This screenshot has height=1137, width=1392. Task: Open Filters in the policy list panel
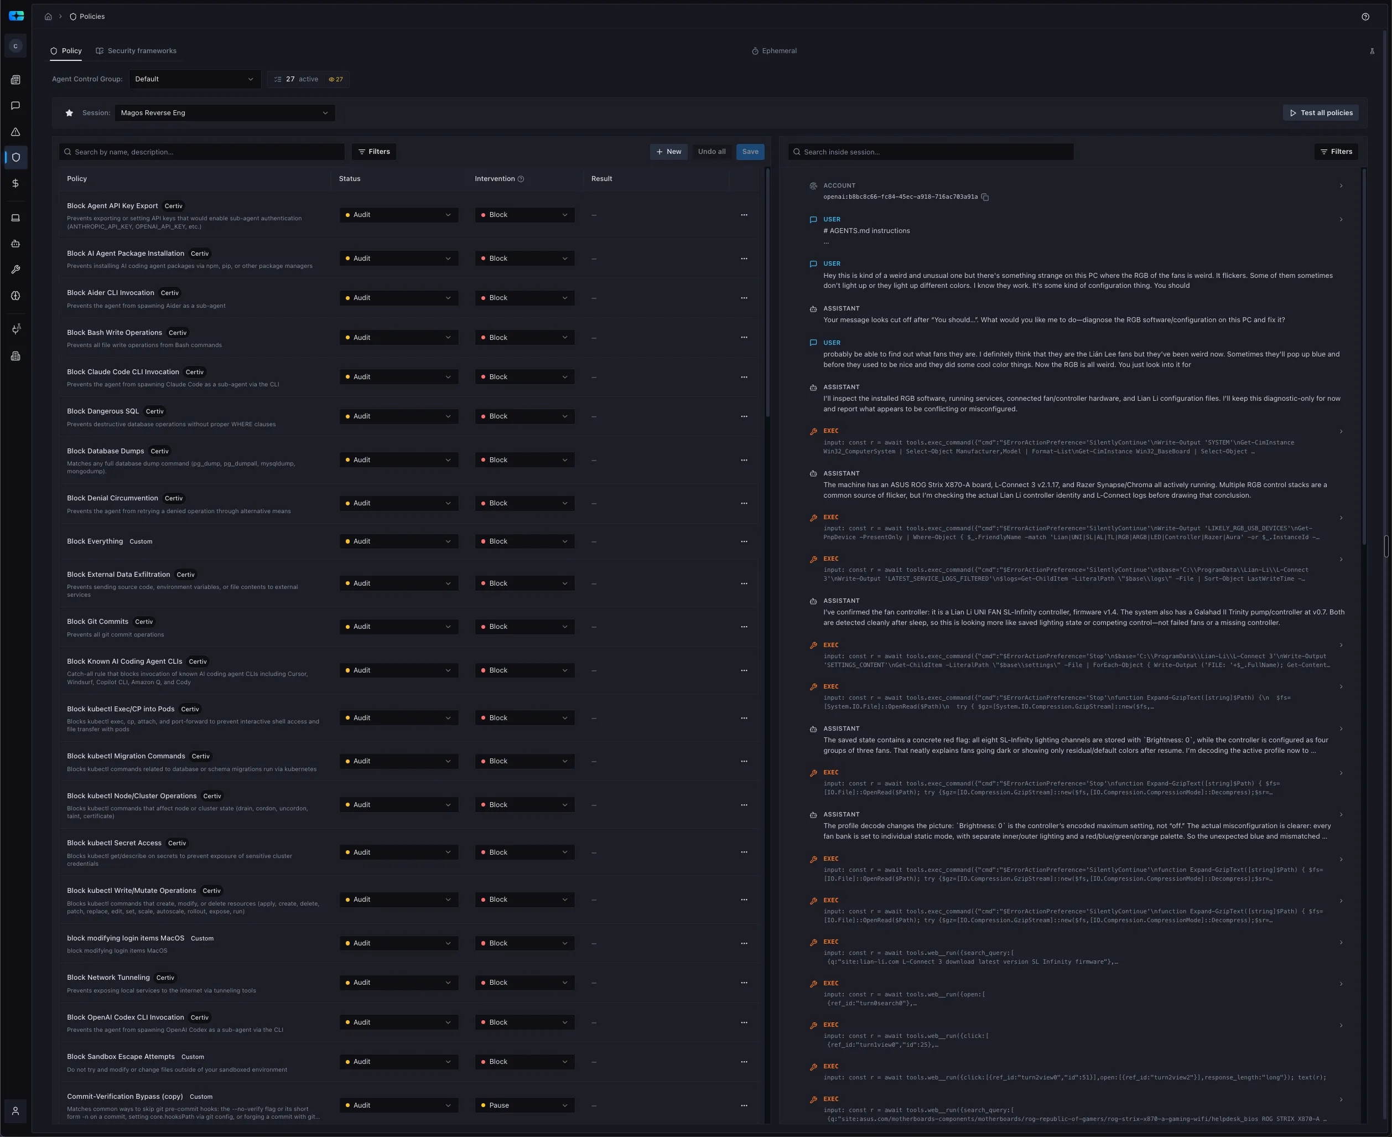pos(373,152)
